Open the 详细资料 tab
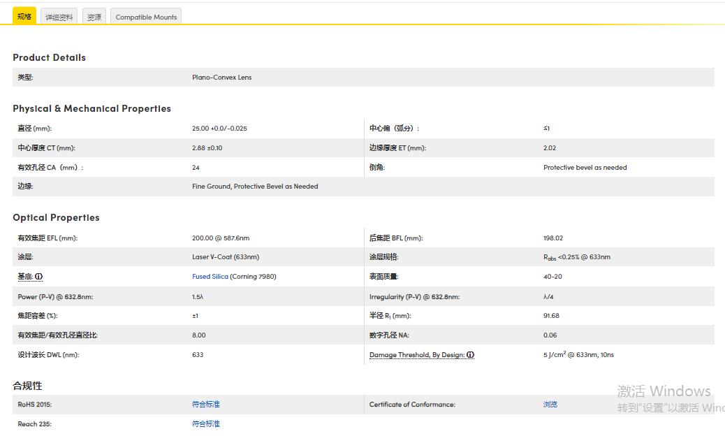This screenshot has height=436, width=725. pos(59,17)
